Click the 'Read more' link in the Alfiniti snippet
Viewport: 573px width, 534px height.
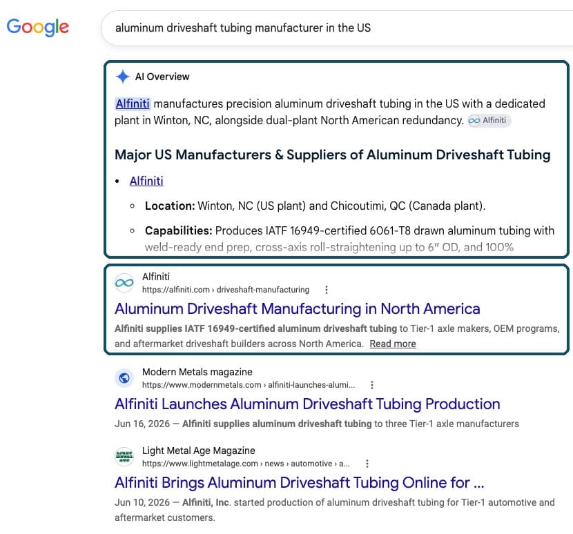[x=393, y=344]
